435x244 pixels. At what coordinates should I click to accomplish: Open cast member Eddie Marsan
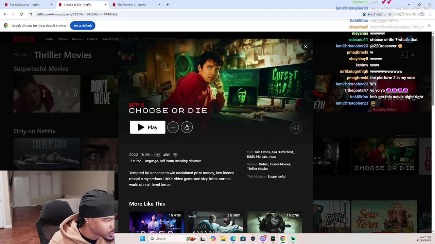[257, 157]
